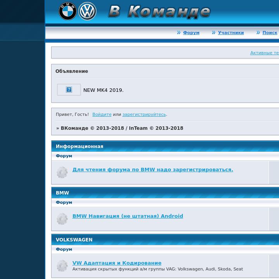
Task: Click the gear icon beside BMW Навигация forum
Action: tap(62, 219)
